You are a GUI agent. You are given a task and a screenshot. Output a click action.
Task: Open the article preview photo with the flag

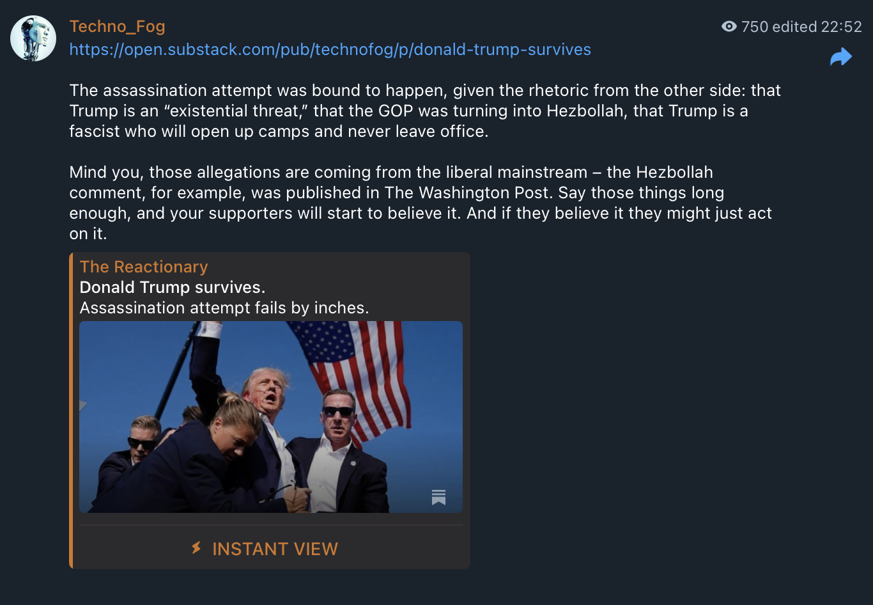click(271, 417)
